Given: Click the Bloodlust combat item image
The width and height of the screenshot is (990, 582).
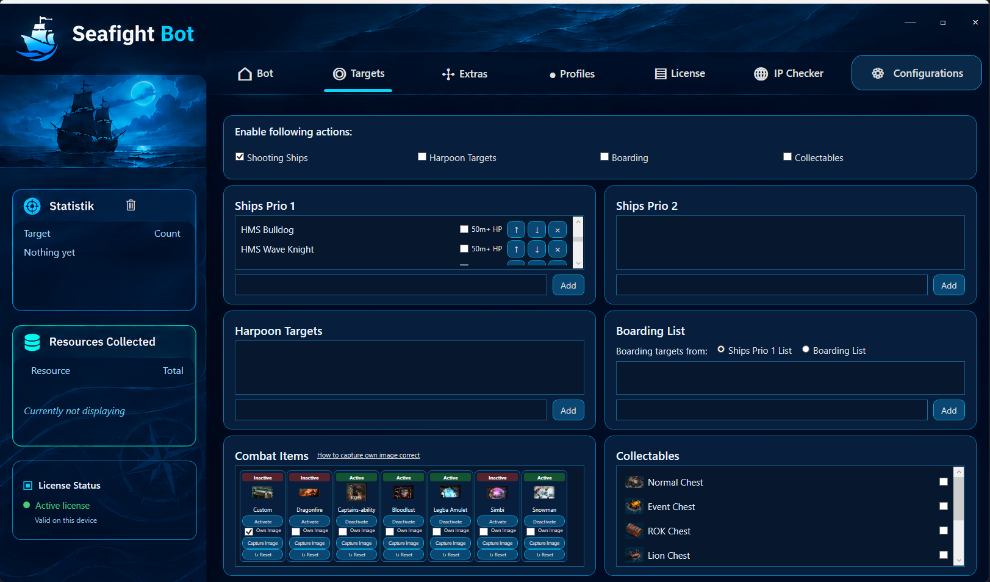Looking at the screenshot, I should (x=403, y=492).
